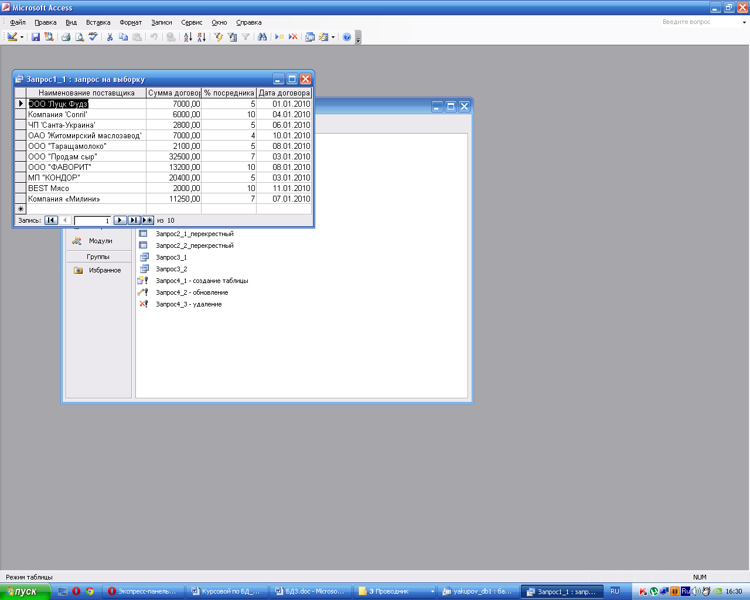Click the Spelling check ABC icon
Viewport: 750px width, 600px height.
click(93, 37)
